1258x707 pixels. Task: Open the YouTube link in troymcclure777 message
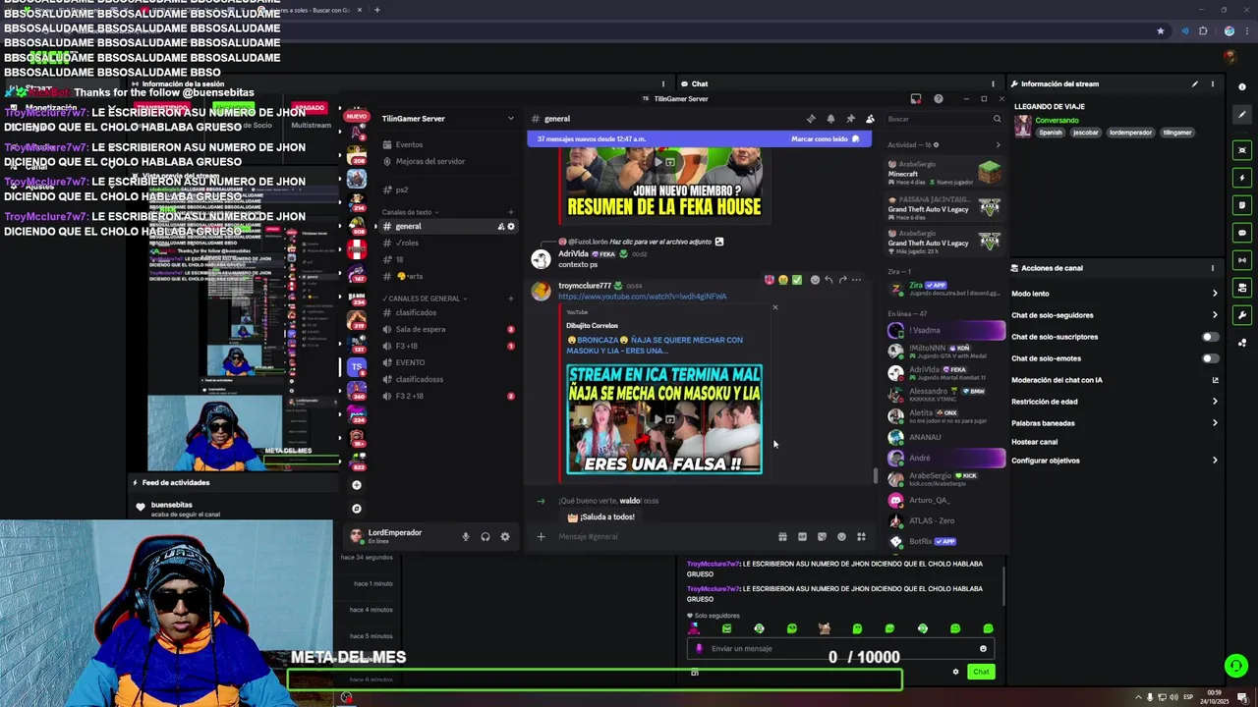tap(643, 297)
